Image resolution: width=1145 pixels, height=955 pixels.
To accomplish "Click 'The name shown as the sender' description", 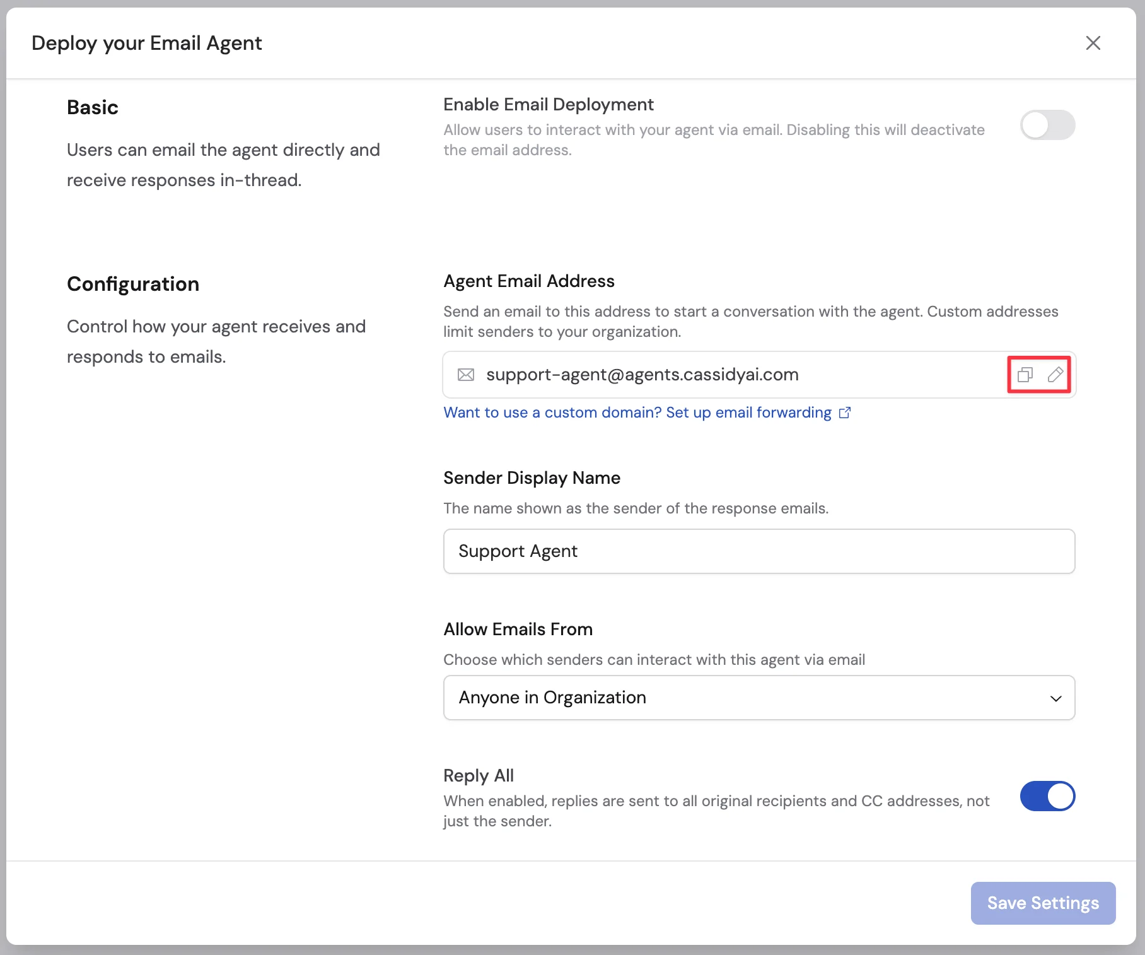I will click(x=636, y=508).
